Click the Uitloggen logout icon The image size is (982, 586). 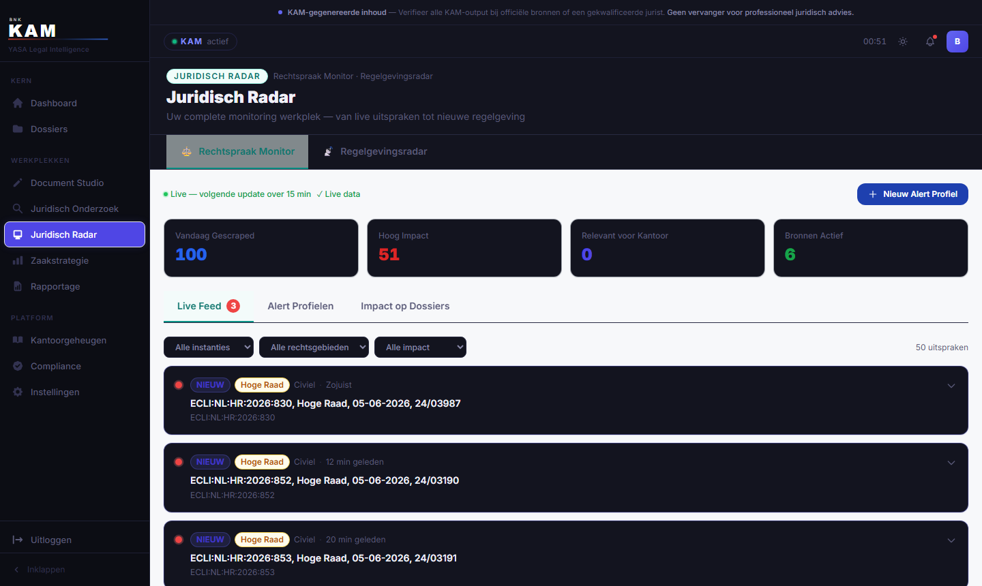18,540
